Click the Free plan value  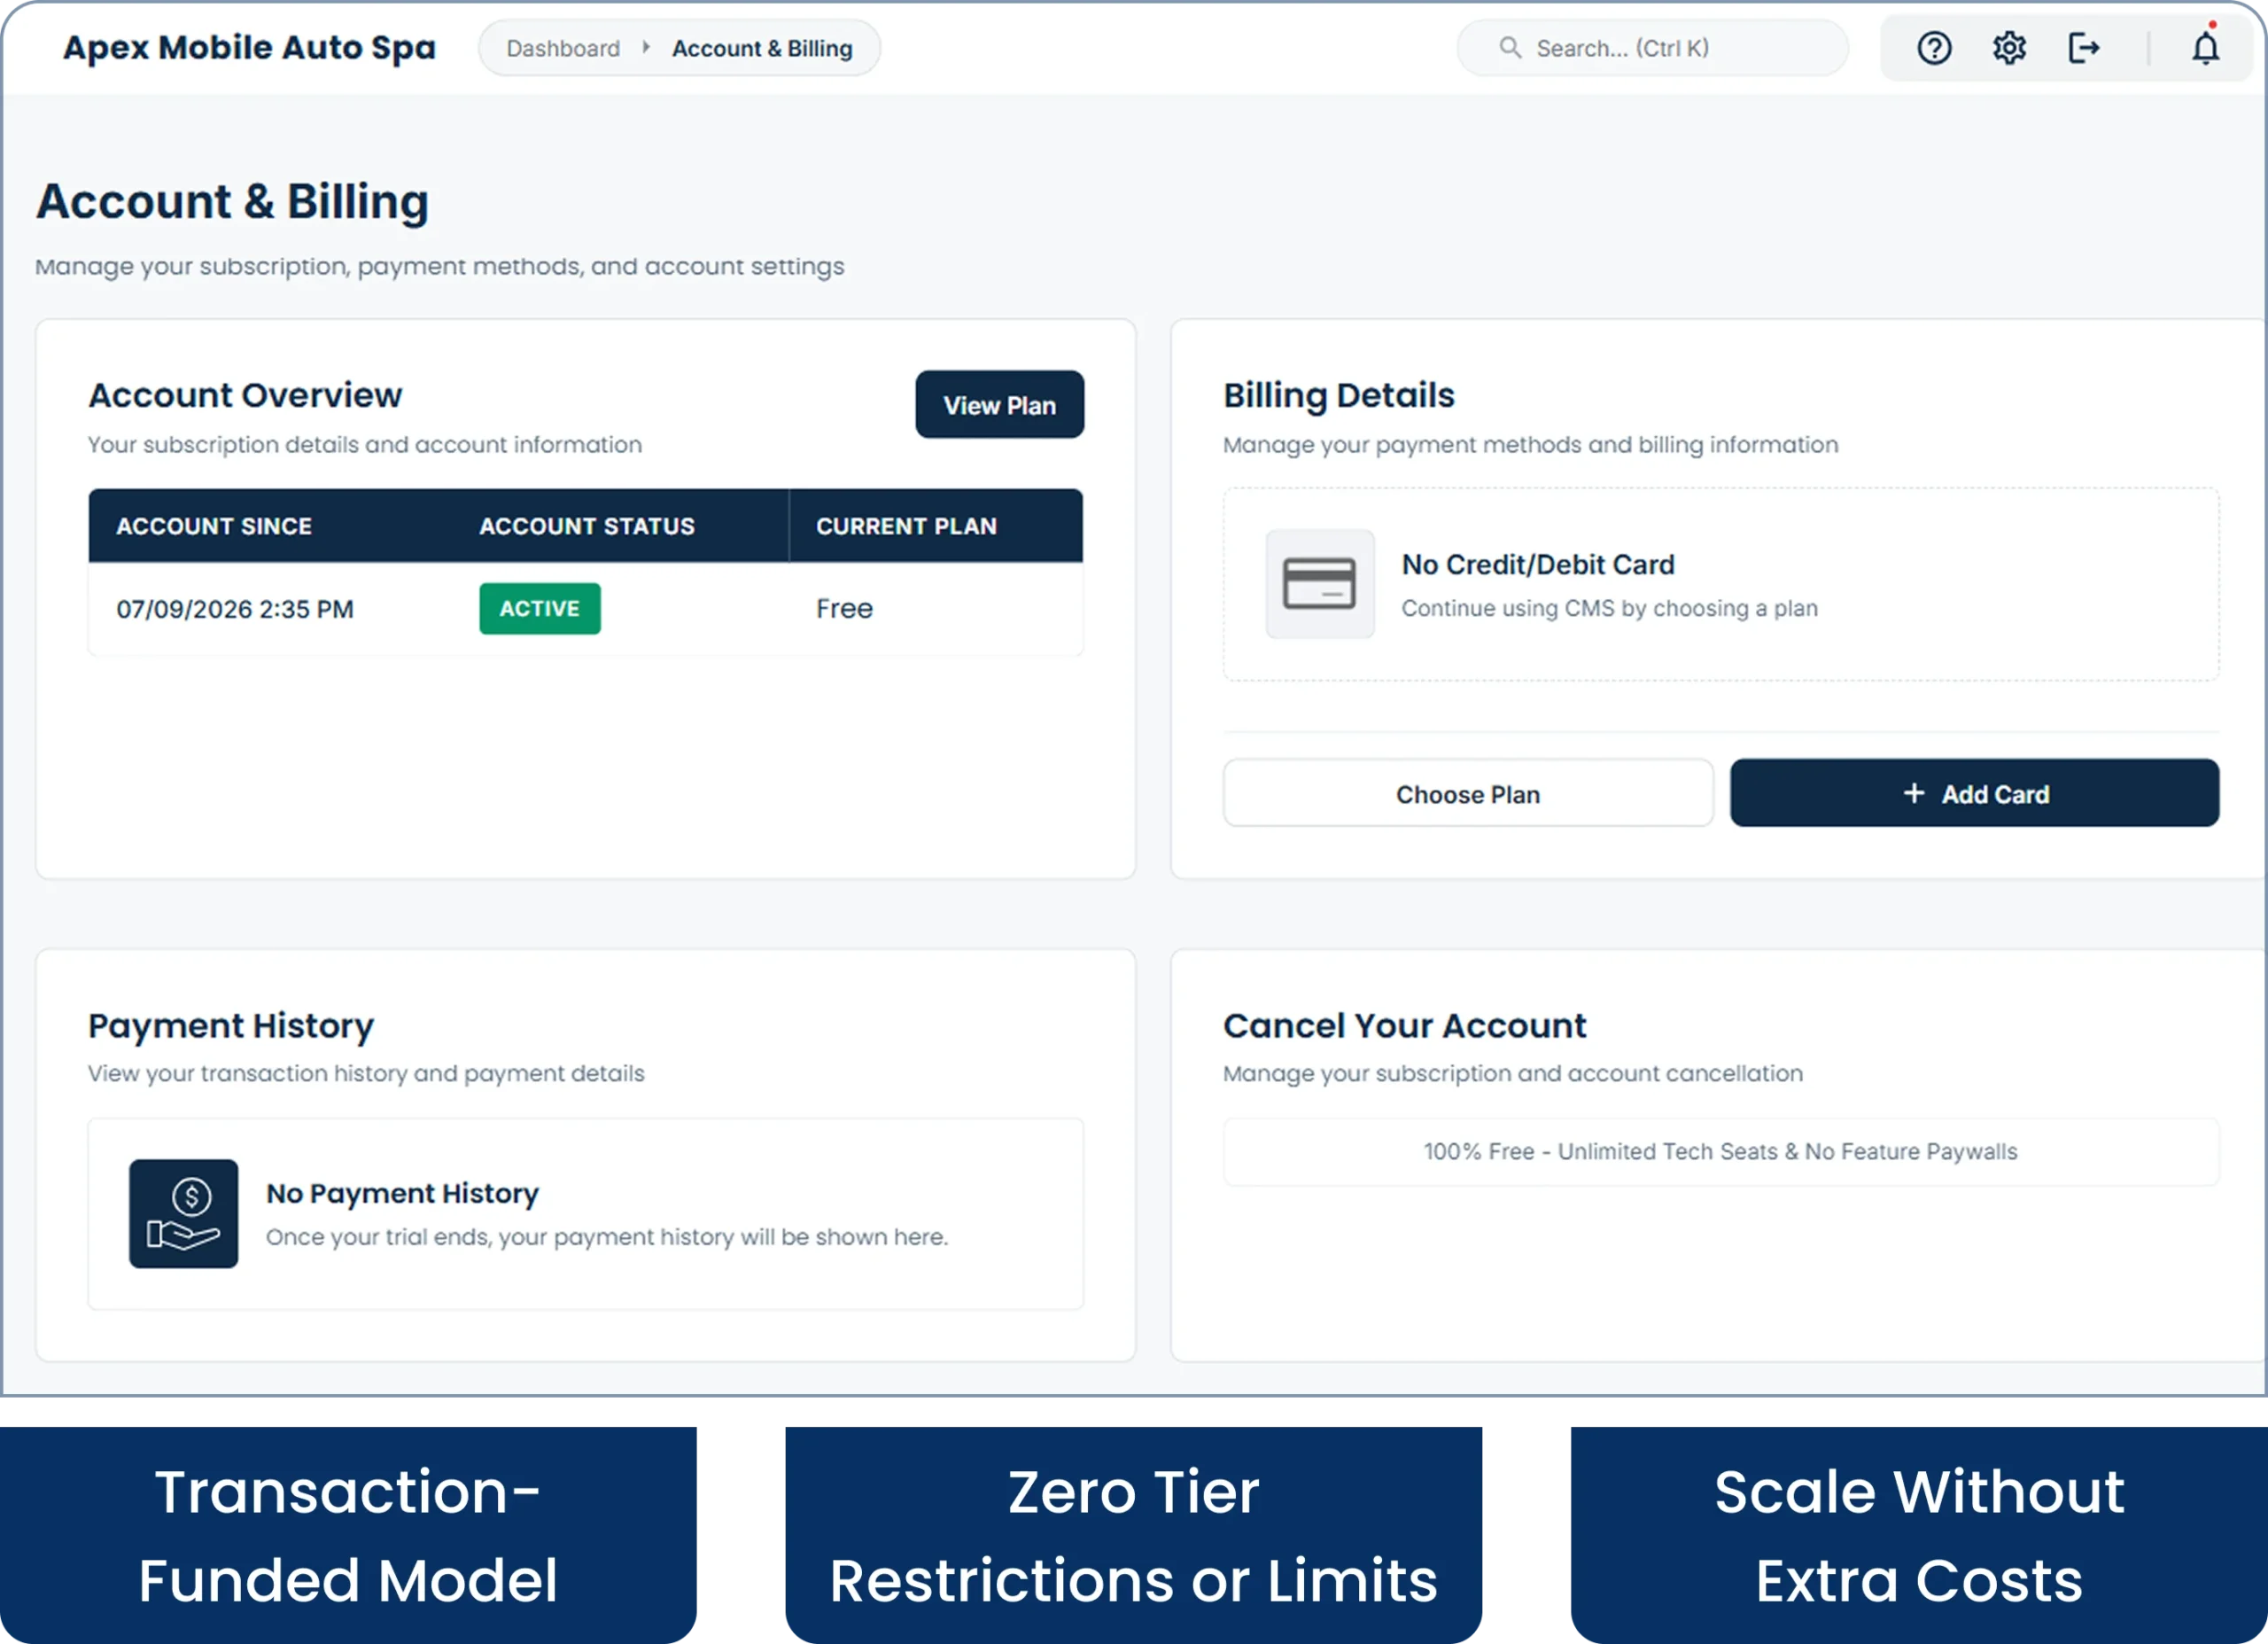tap(844, 608)
